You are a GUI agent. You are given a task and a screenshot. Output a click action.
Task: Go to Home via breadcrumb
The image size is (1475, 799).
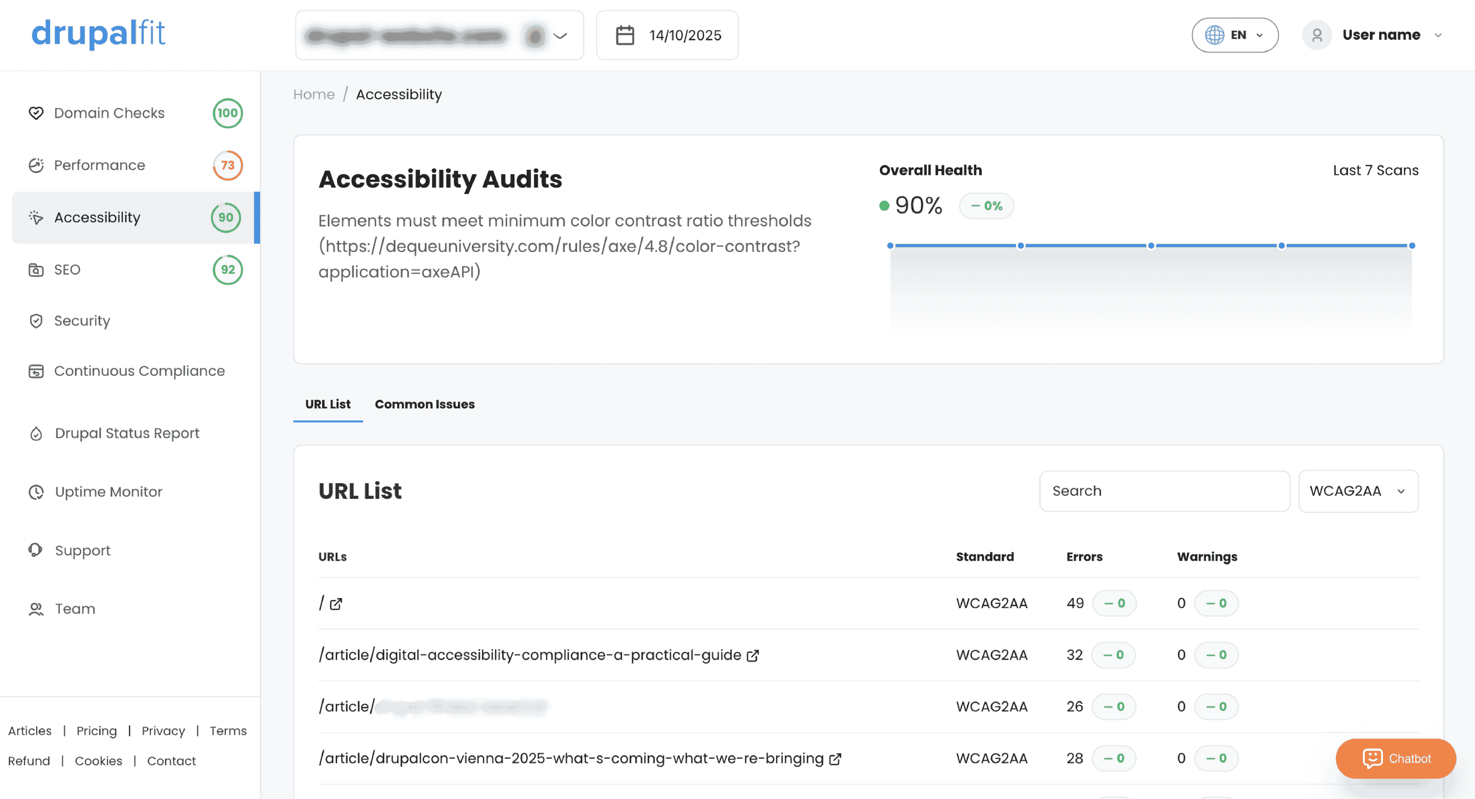pos(314,94)
